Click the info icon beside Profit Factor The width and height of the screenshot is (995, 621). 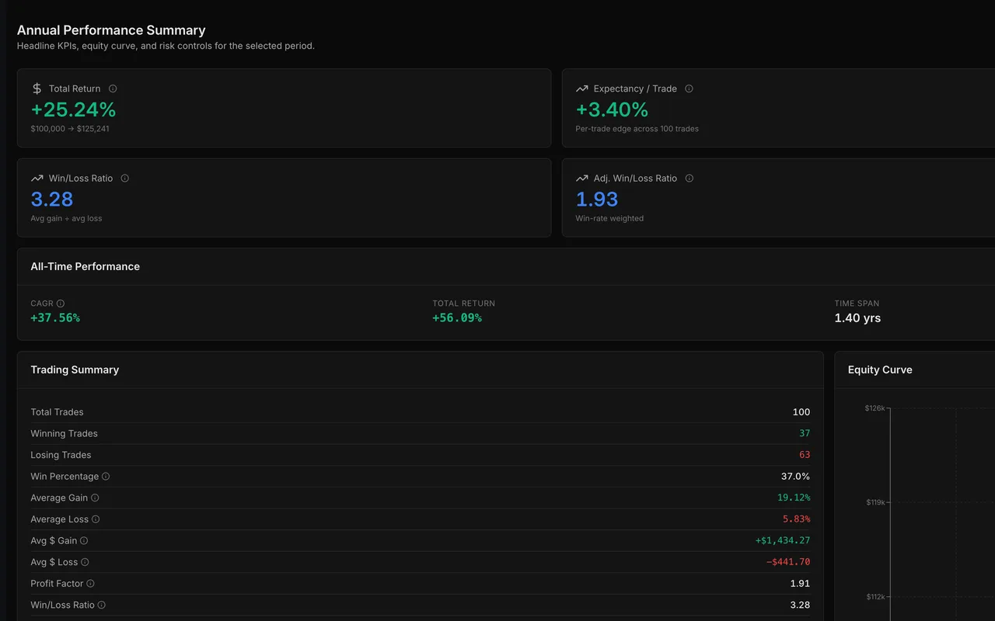[x=90, y=584]
